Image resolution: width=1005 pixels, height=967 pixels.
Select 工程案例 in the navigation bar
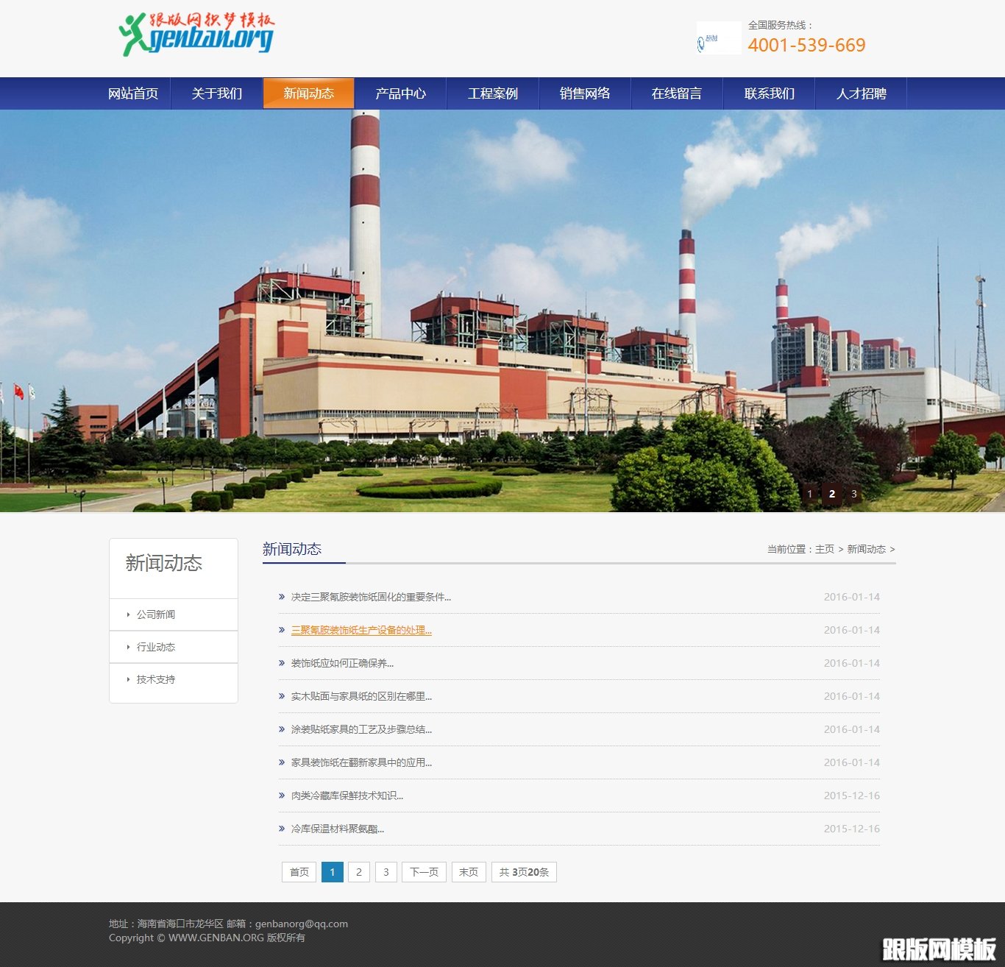(493, 93)
